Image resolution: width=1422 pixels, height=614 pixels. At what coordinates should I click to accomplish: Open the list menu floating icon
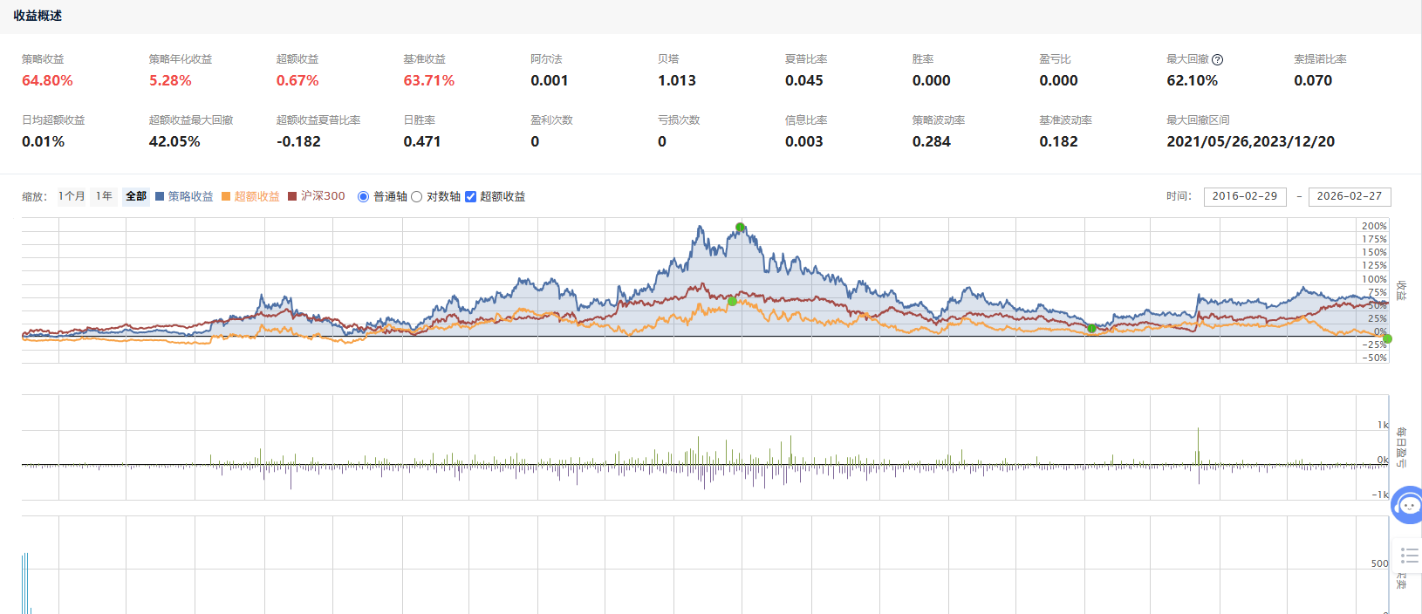(x=1409, y=556)
